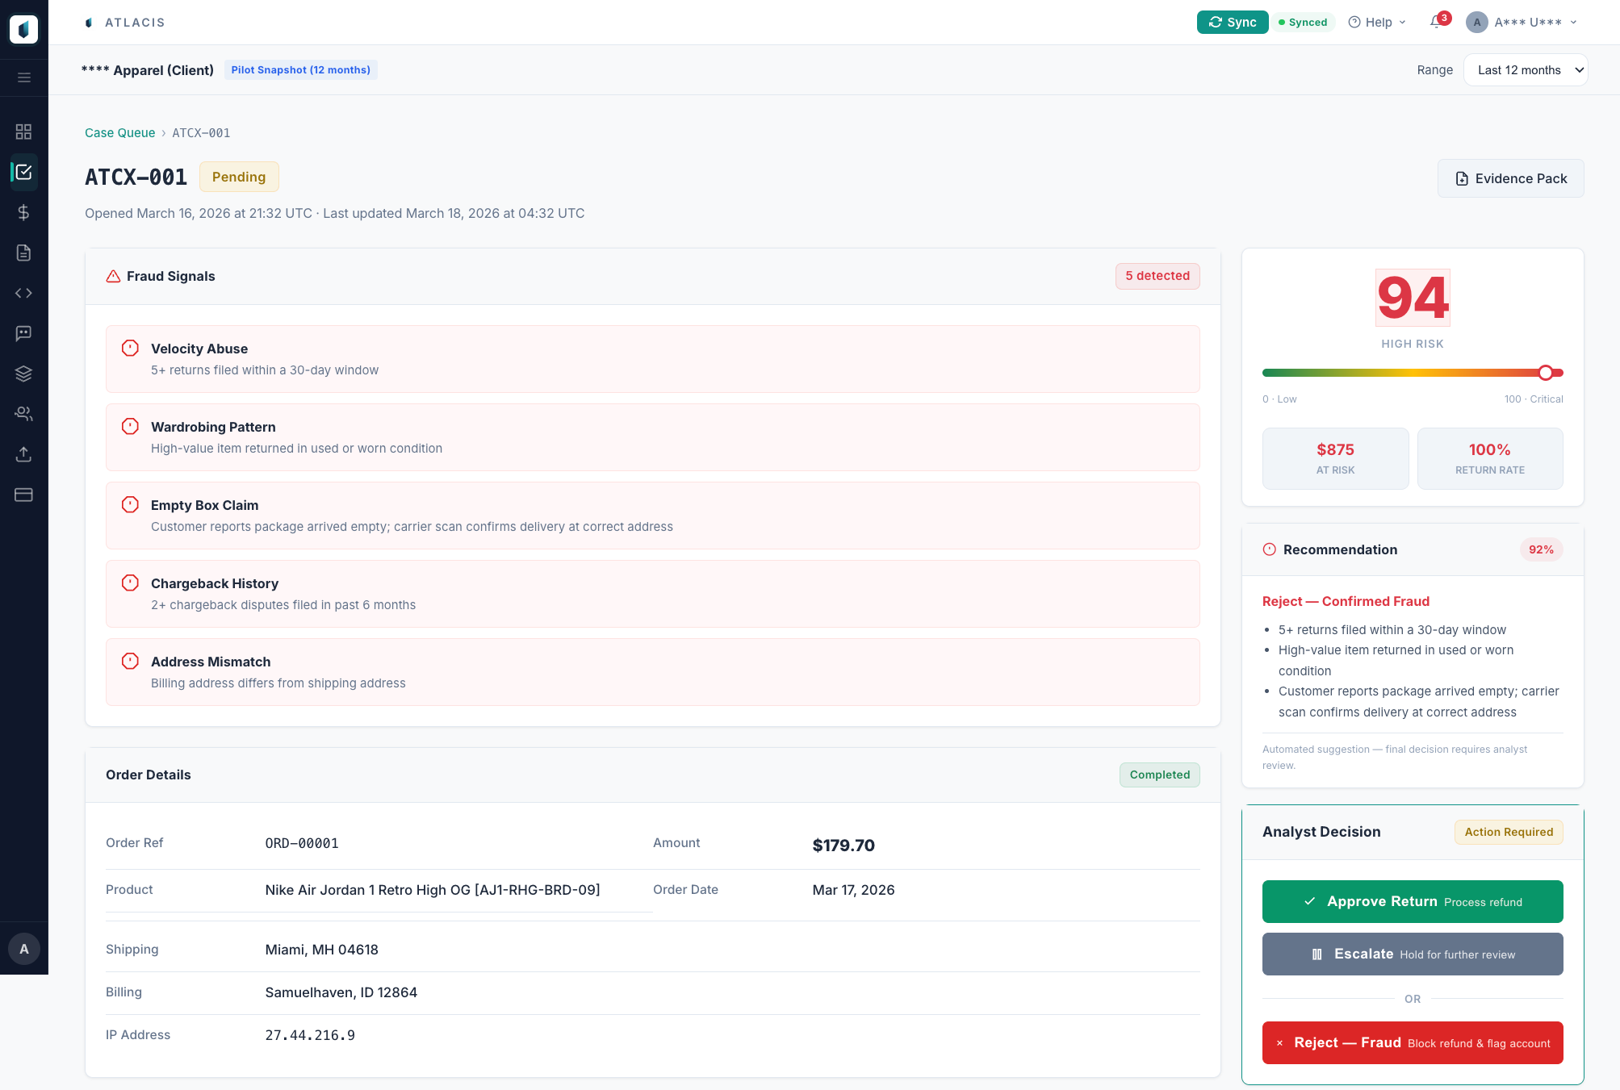Expand the Help menu

(1377, 23)
